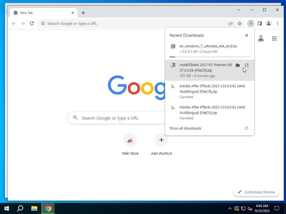Image resolution: width=286 pixels, height=214 pixels.
Task: Click the ISO file icon
Action: pyautogui.click(x=173, y=46)
